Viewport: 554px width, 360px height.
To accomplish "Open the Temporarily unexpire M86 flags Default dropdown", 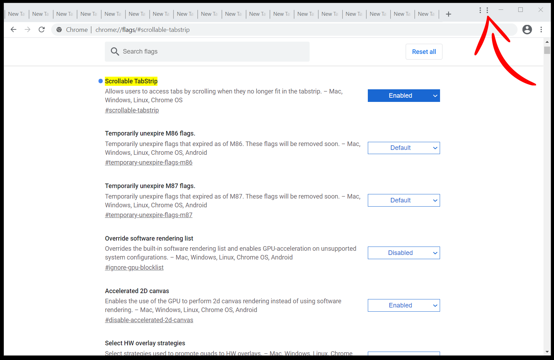I will click(404, 148).
